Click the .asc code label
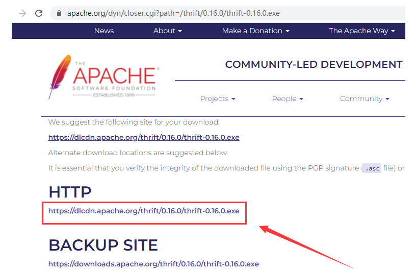The height and width of the screenshot is (271, 415). 372,168
